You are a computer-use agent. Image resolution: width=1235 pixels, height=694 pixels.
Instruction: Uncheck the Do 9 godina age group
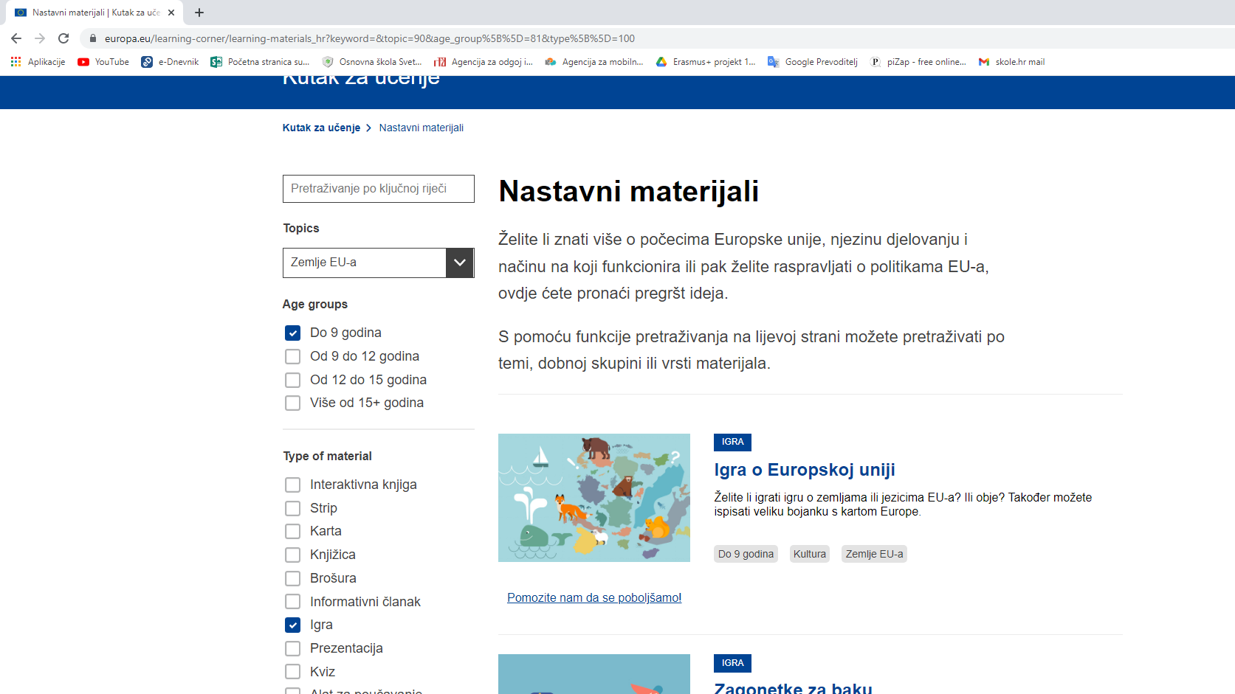click(293, 333)
